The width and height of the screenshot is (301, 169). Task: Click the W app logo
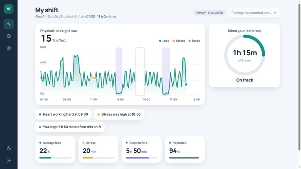click(x=9, y=9)
